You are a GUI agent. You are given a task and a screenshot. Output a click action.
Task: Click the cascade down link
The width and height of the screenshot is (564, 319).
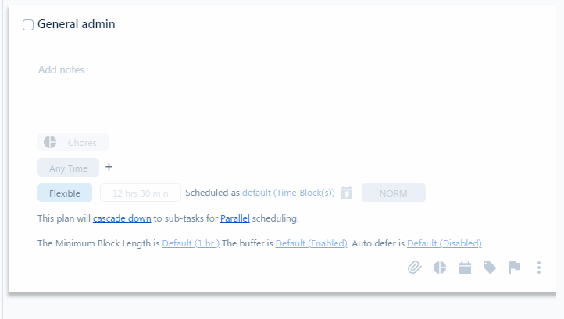click(122, 218)
